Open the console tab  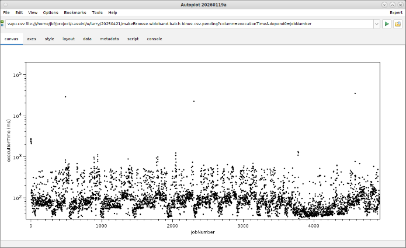click(x=154, y=39)
